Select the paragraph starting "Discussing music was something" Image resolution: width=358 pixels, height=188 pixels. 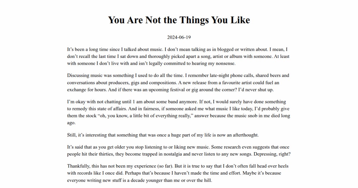point(178,82)
